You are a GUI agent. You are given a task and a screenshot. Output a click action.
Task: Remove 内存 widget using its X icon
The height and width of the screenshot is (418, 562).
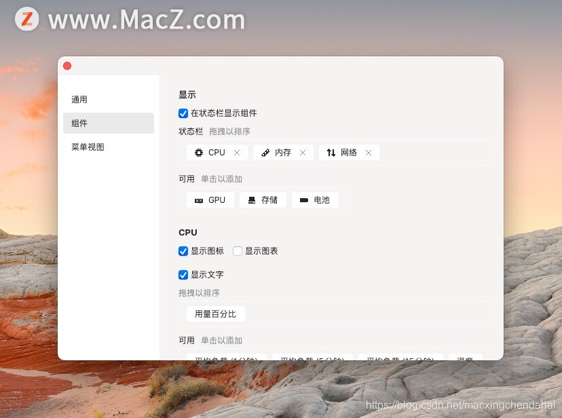click(303, 153)
